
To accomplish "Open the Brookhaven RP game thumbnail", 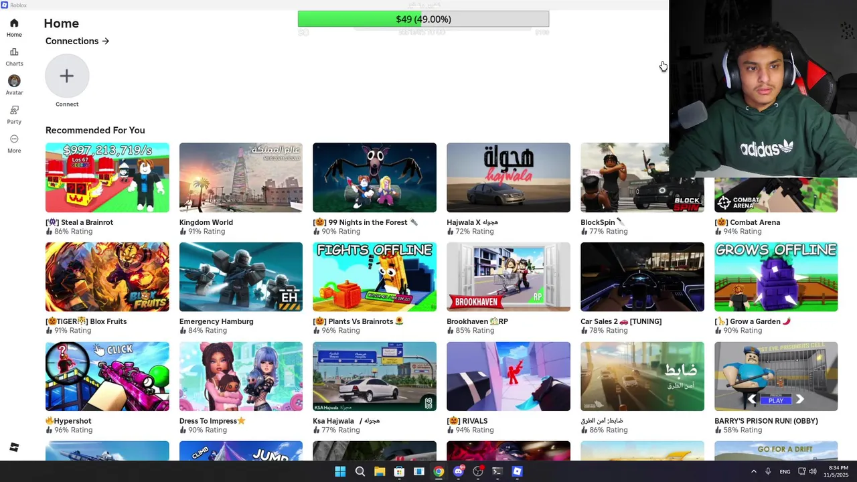I will (508, 277).
